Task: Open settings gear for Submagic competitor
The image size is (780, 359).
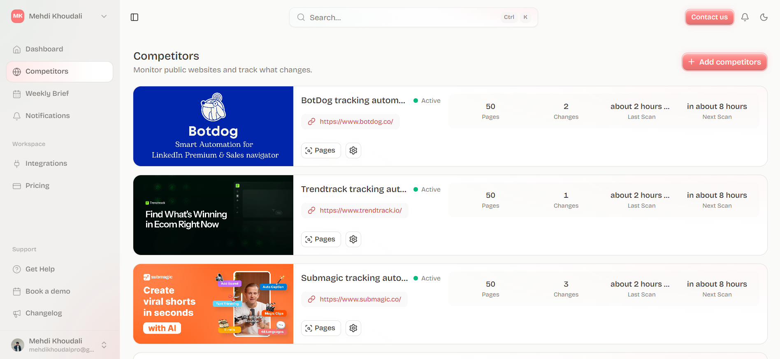Action: (x=353, y=328)
